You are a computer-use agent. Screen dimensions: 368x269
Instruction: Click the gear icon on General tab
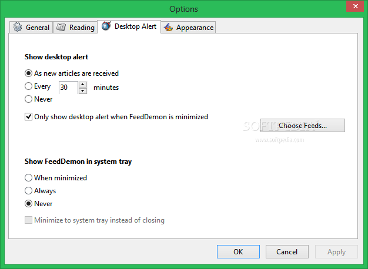tap(18, 27)
